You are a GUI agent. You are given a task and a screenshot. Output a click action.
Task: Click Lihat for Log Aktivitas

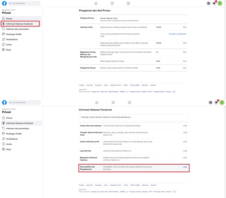(185, 151)
